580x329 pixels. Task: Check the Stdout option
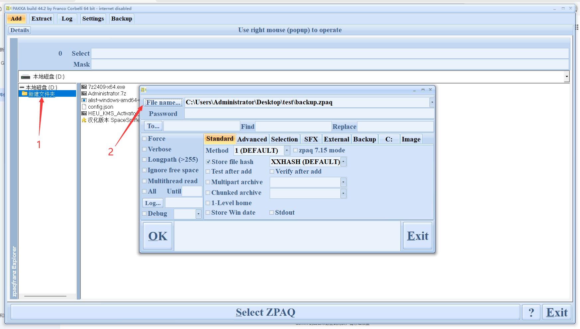pos(272,212)
